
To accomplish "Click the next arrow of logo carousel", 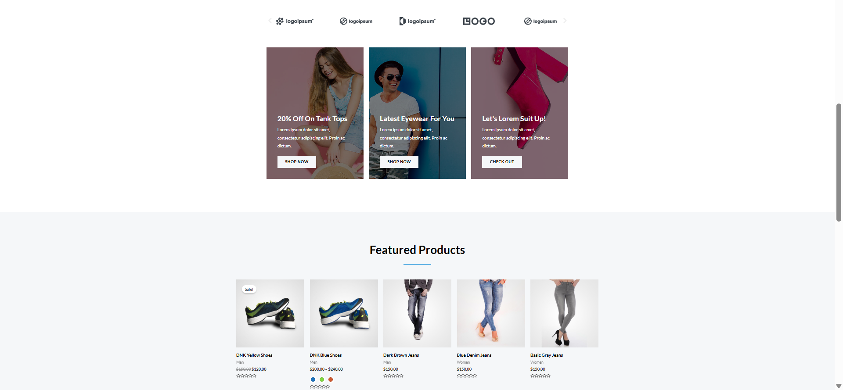I will (x=565, y=21).
